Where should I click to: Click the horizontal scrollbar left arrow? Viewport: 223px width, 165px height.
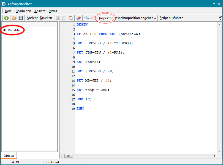click(62, 156)
